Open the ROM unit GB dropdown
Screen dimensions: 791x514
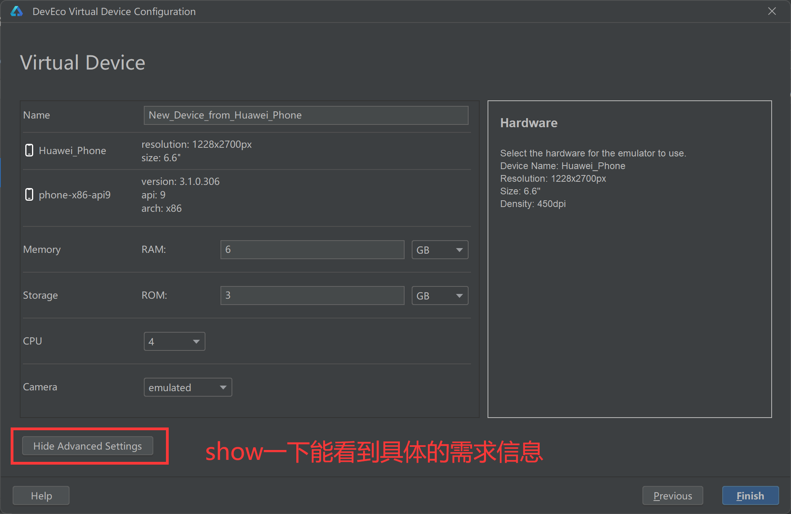point(440,296)
